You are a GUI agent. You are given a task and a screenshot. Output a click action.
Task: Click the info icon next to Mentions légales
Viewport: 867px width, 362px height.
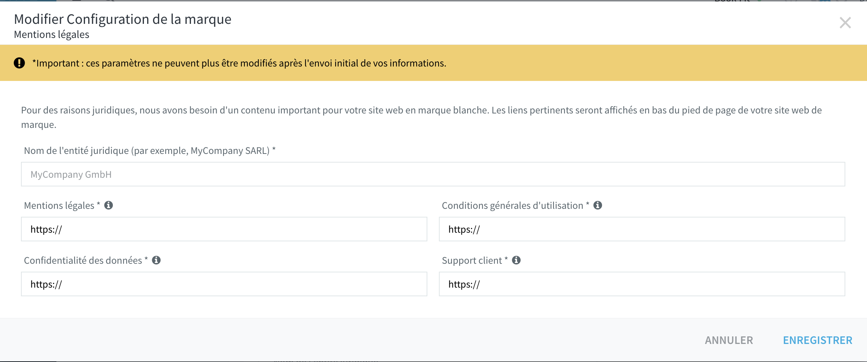(108, 205)
